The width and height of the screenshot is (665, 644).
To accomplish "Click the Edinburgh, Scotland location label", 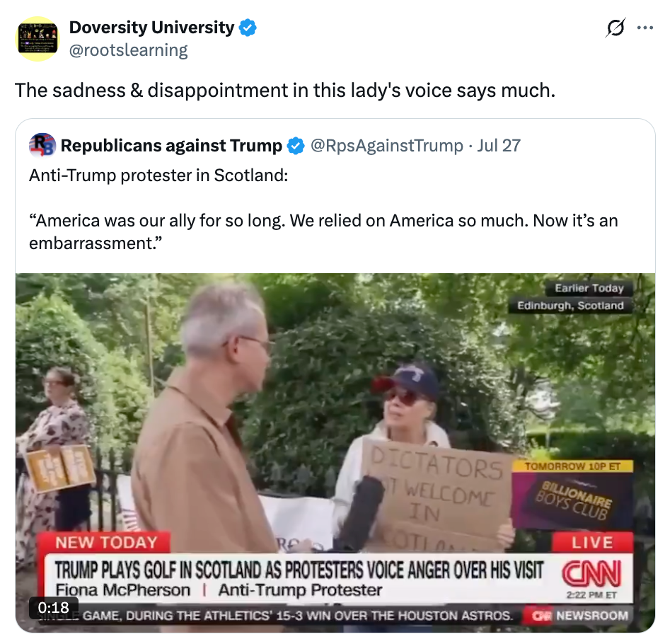I will [x=570, y=306].
